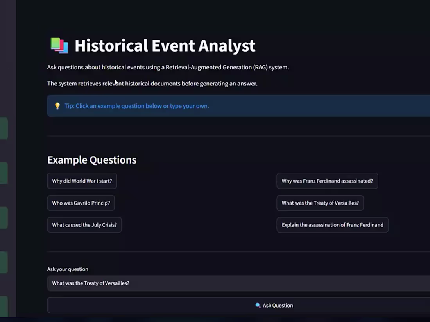Submit with the Ask Question button
The height and width of the screenshot is (322, 430).
(238, 305)
